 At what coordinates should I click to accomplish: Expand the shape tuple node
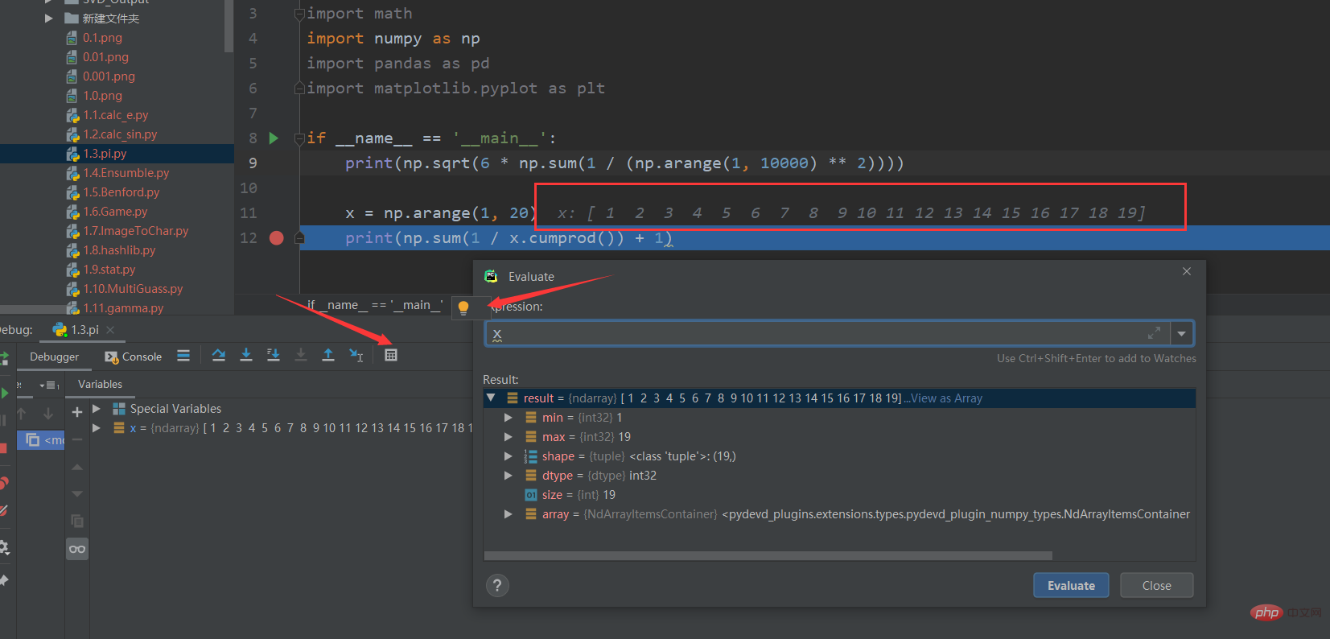tap(508, 456)
